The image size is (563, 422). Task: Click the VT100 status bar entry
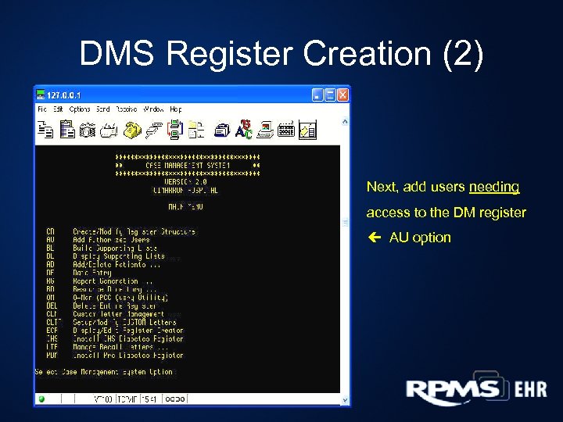103,399
